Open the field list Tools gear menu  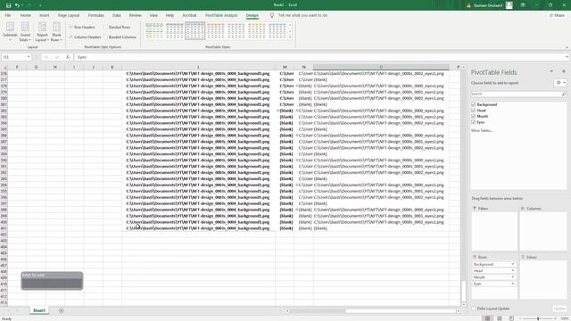click(560, 83)
